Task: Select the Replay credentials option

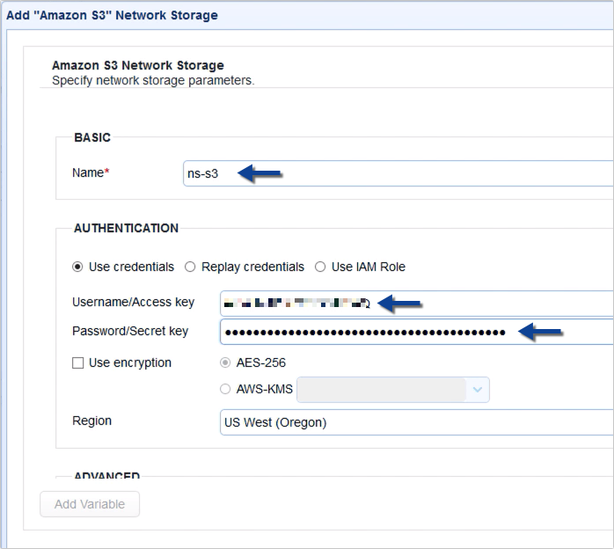Action: pyautogui.click(x=190, y=267)
